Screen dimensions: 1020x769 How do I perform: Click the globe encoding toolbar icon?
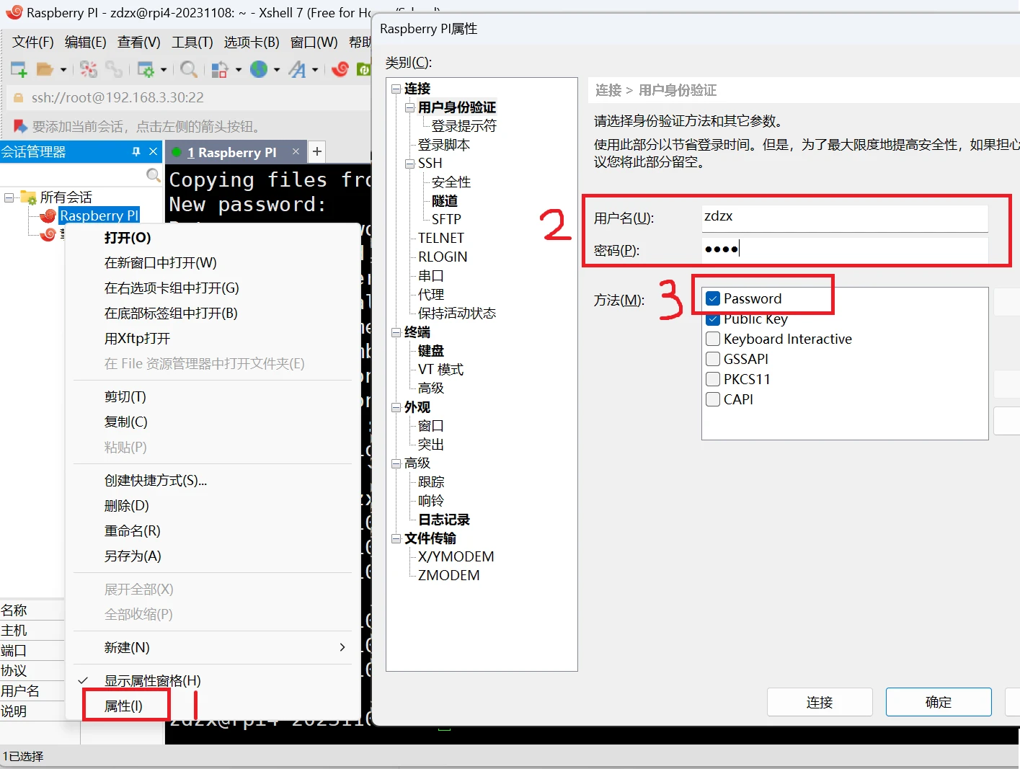tap(259, 69)
